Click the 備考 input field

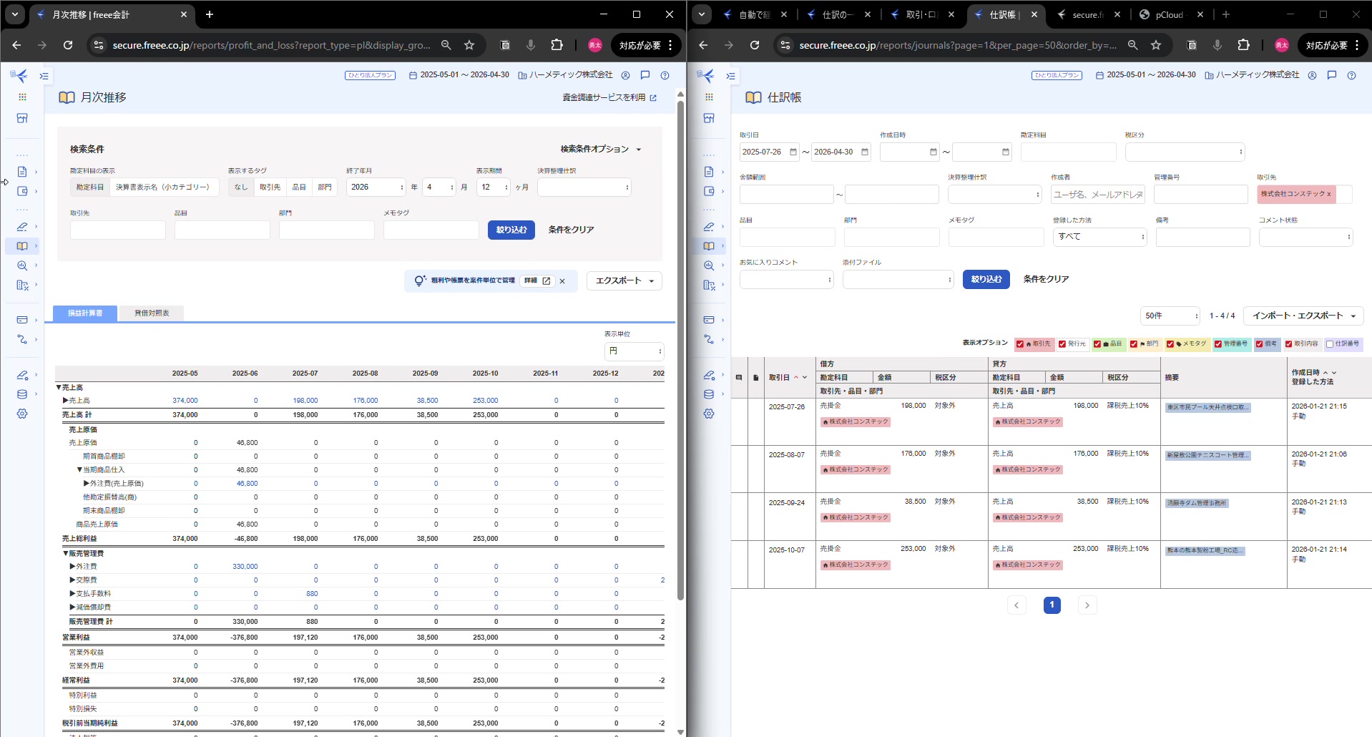point(1202,237)
